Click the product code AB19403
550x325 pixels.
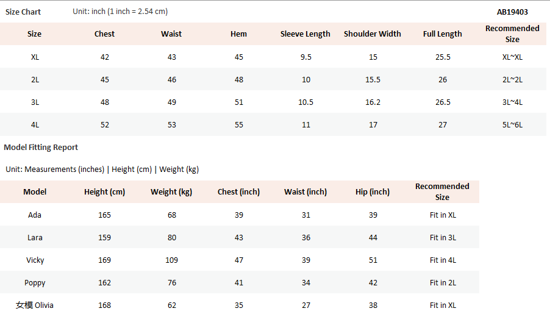[x=512, y=12]
